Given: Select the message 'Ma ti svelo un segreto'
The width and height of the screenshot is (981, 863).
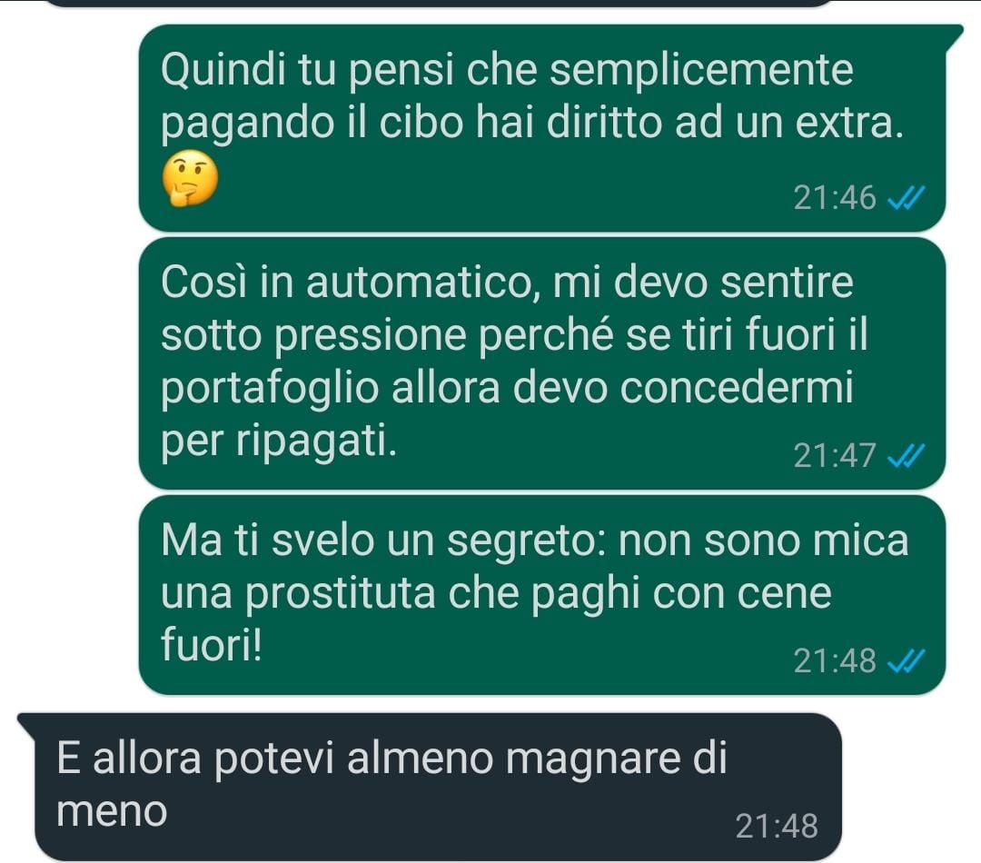Looking at the screenshot, I should click(541, 594).
